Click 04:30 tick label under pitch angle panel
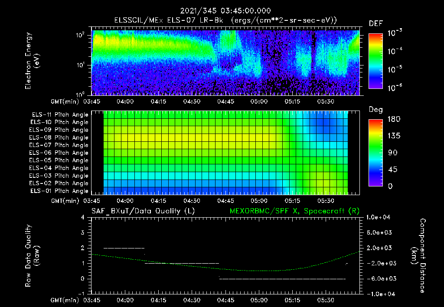The image size is (444, 307). tap(192, 201)
